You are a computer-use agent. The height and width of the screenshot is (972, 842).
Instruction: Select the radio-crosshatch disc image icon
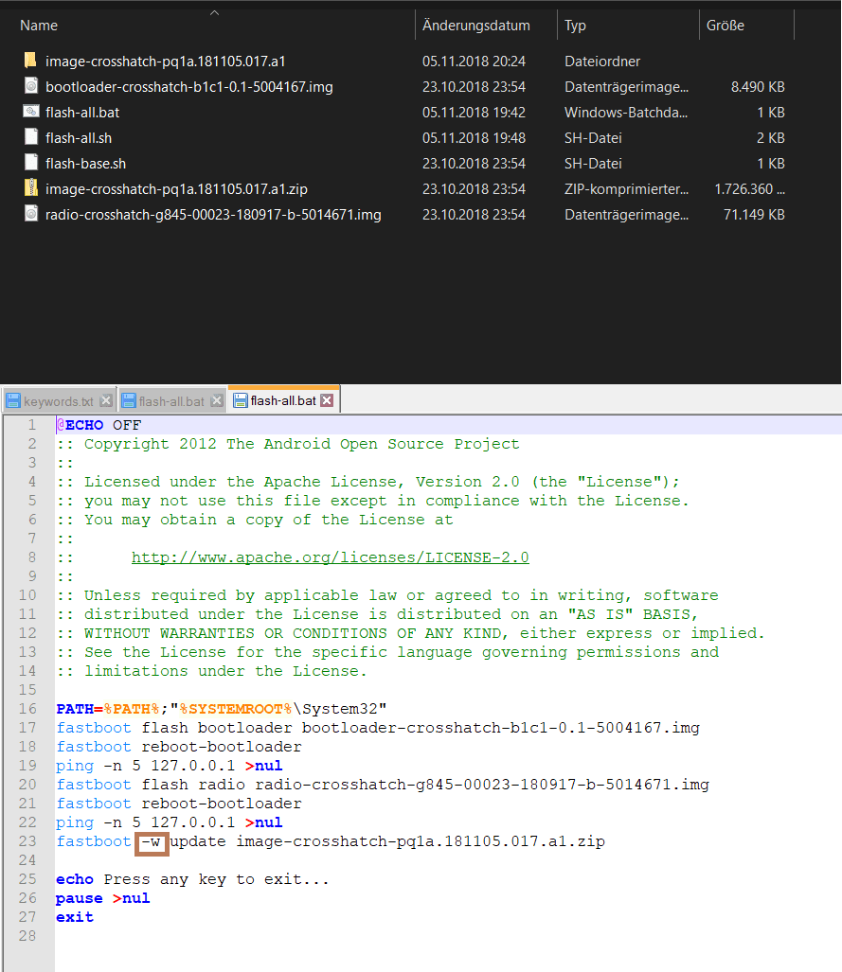(x=30, y=215)
